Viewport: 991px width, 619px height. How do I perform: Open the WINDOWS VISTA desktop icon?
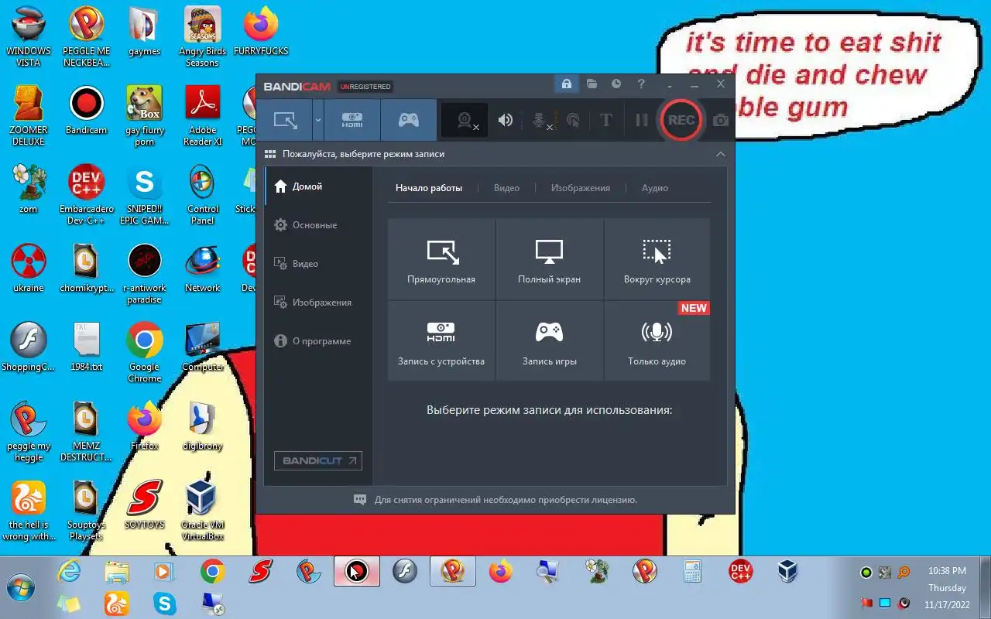click(29, 36)
